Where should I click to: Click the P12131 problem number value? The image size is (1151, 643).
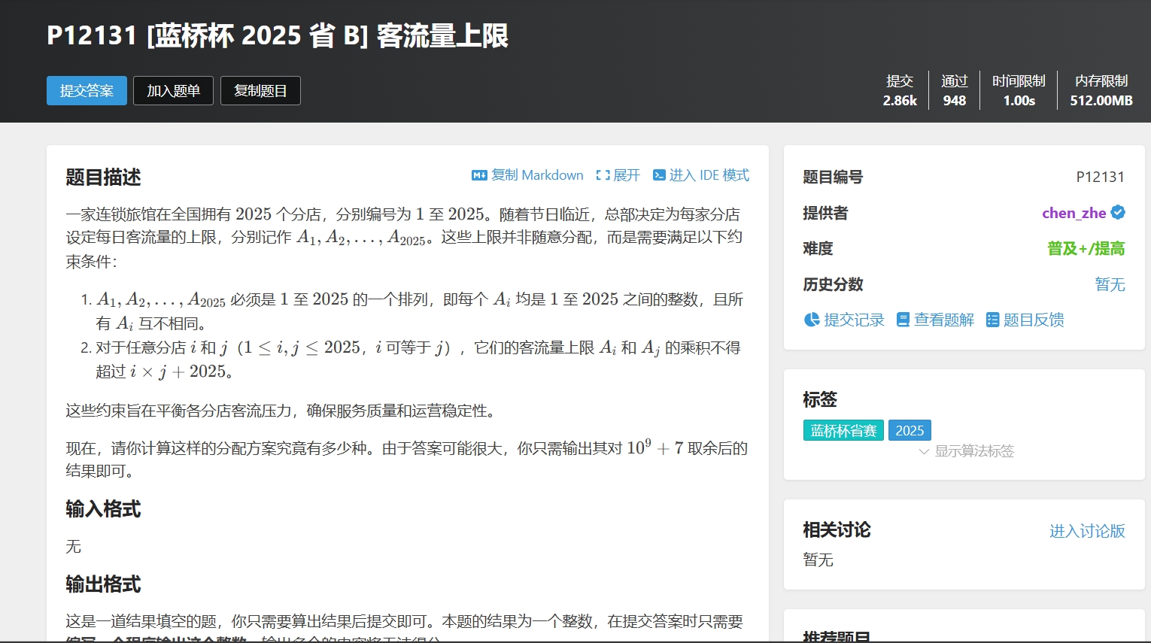tap(1101, 177)
